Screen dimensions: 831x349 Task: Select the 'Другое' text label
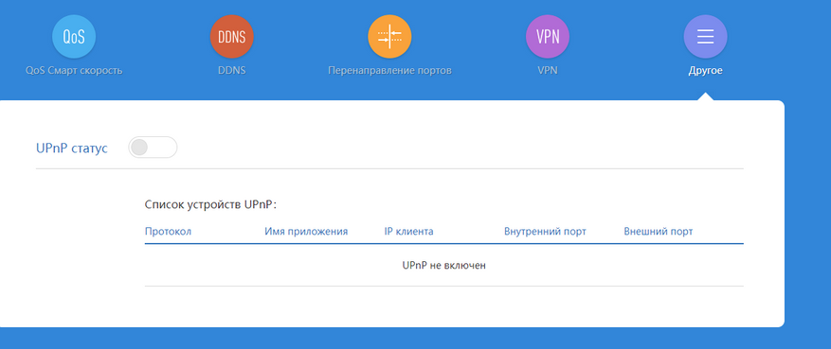click(705, 70)
